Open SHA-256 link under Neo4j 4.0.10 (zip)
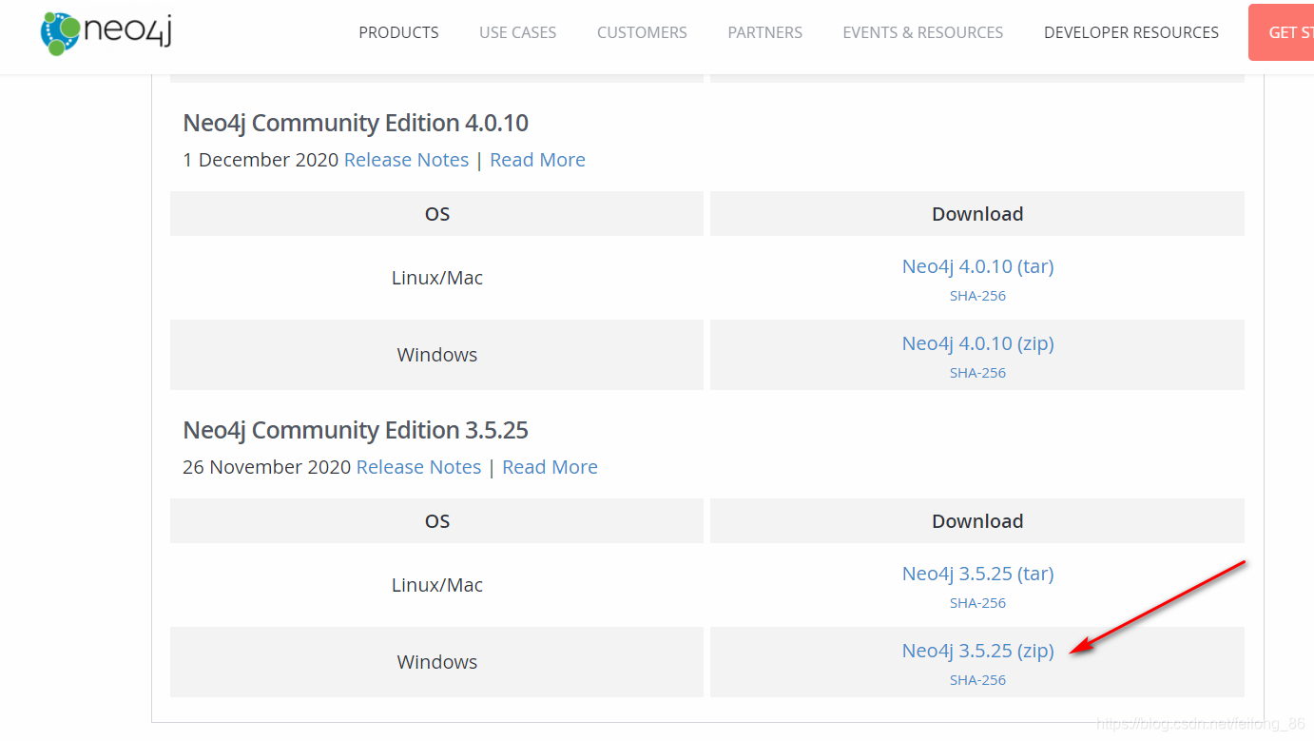 (x=977, y=373)
